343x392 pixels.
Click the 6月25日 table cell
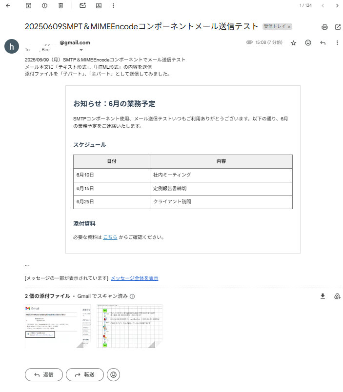(x=112, y=202)
